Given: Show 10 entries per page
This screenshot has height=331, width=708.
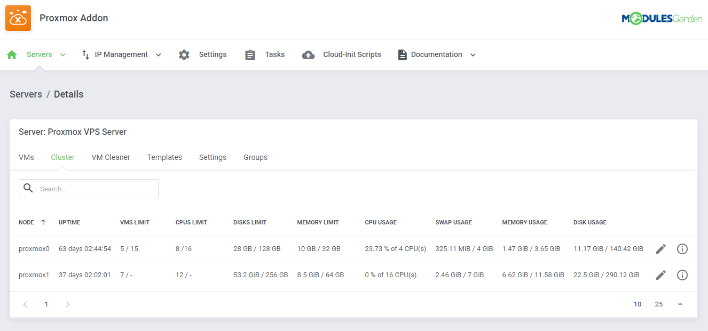Looking at the screenshot, I should (638, 304).
